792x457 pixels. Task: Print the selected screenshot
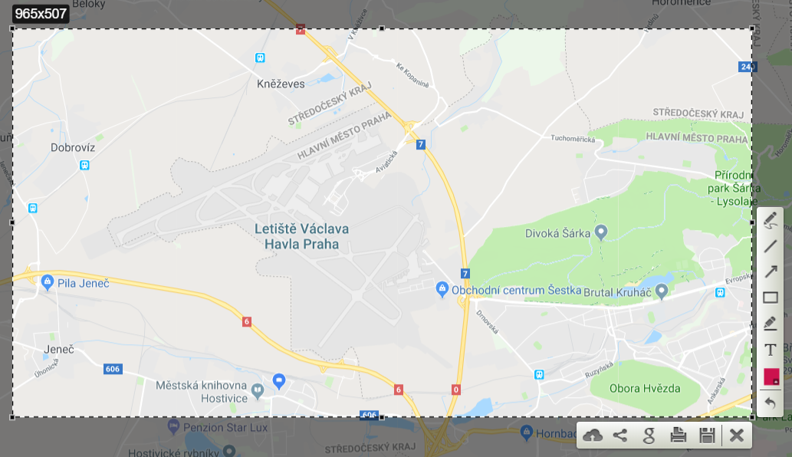pos(679,436)
